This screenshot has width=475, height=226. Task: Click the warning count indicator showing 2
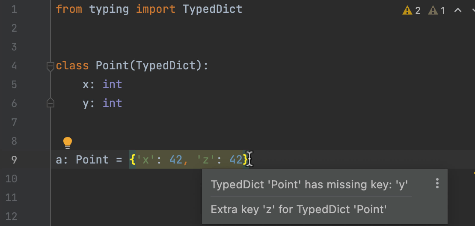(x=412, y=10)
